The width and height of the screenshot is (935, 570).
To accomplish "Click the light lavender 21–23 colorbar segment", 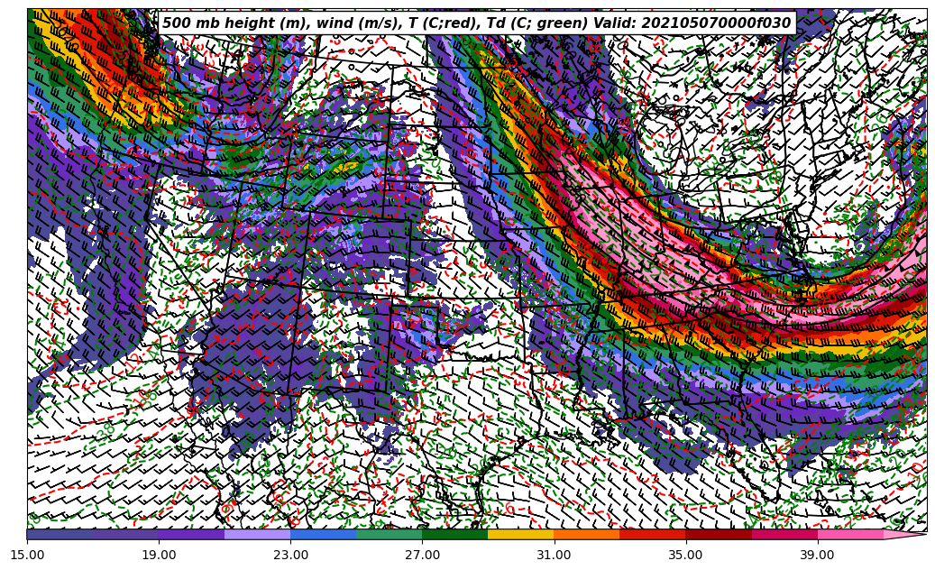I will pos(257,534).
